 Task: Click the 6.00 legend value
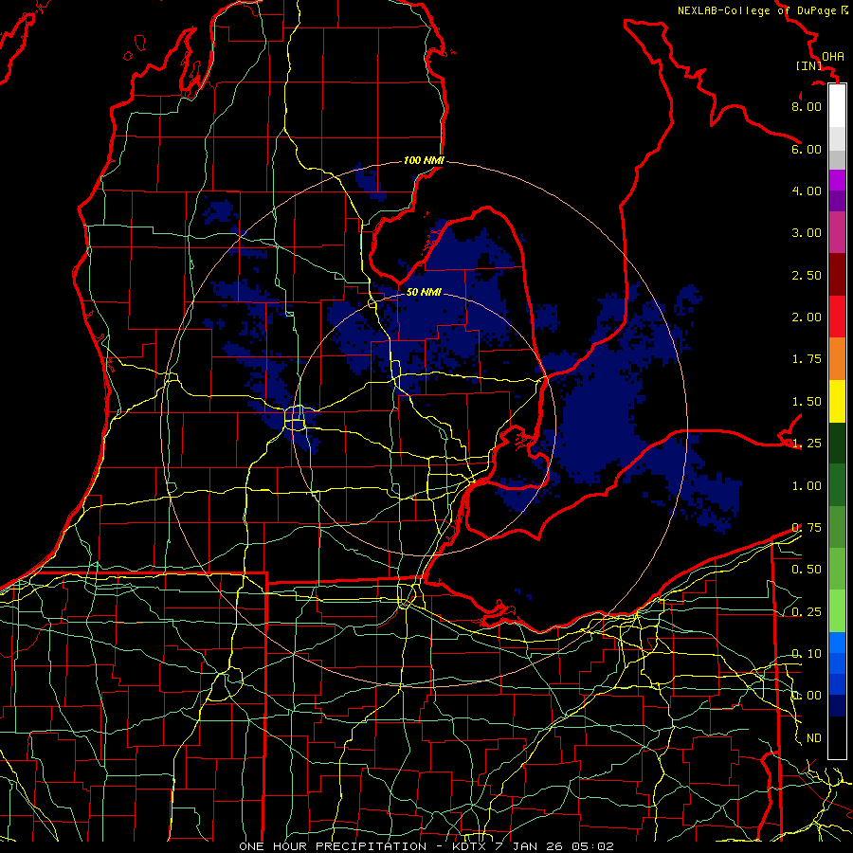(807, 149)
